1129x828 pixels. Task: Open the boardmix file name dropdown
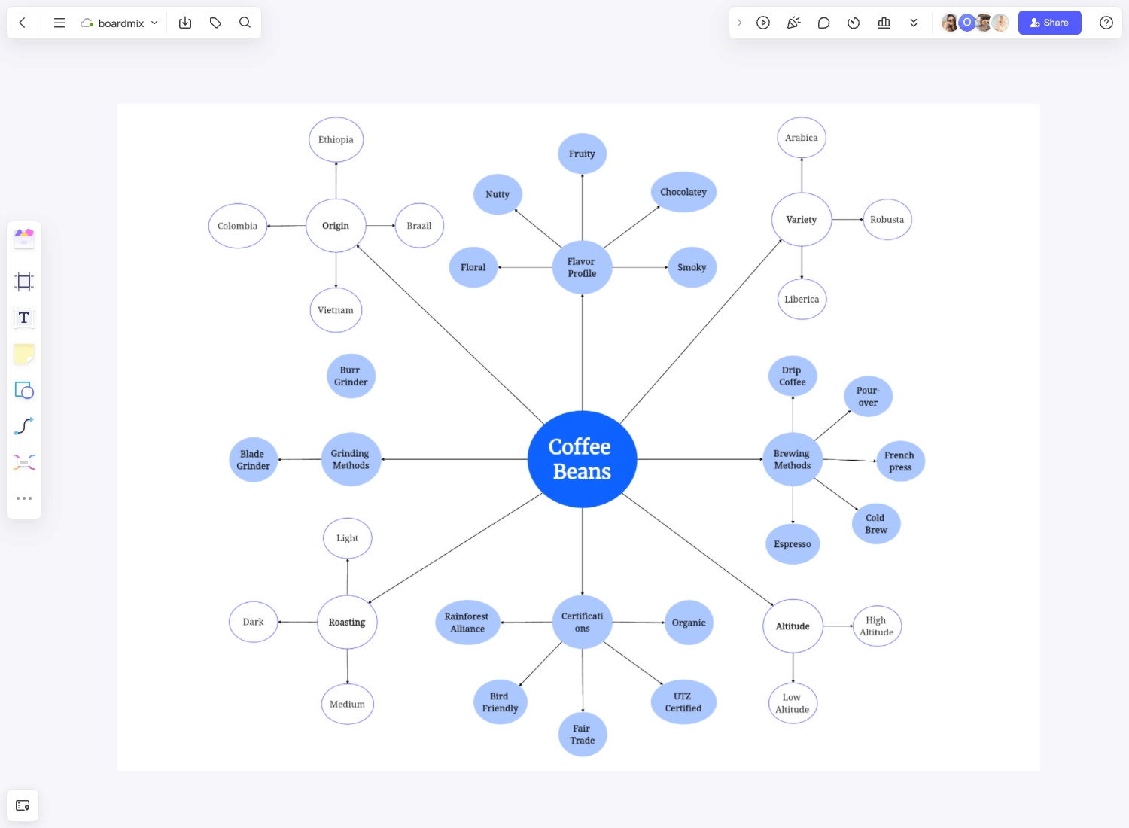coord(120,23)
